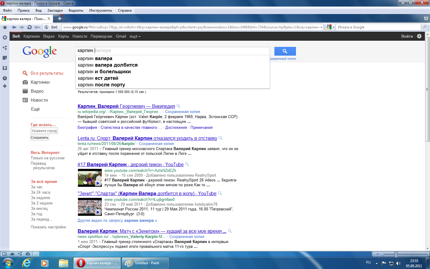Open Internet Explorer from the taskbar
The image size is (430, 269).
27,263
